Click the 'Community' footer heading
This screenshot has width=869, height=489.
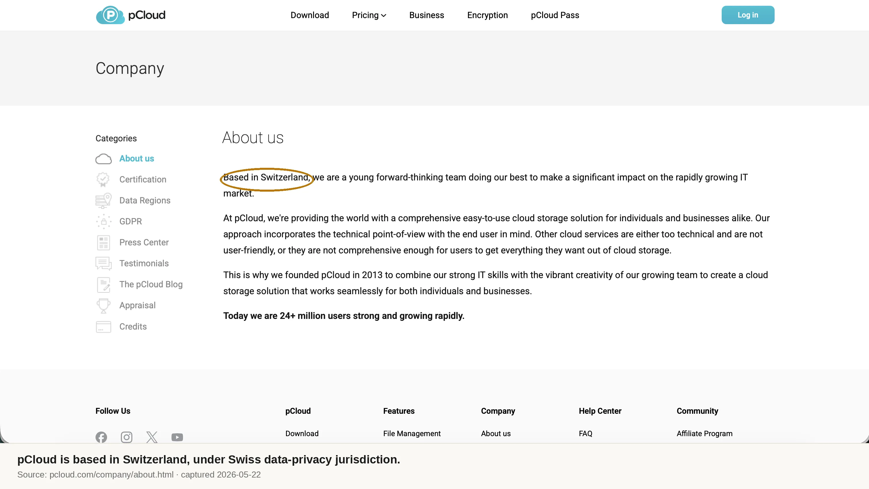[697, 411]
